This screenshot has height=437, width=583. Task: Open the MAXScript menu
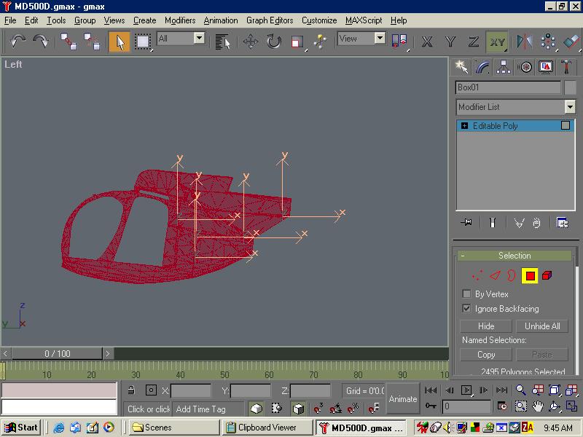click(x=363, y=20)
